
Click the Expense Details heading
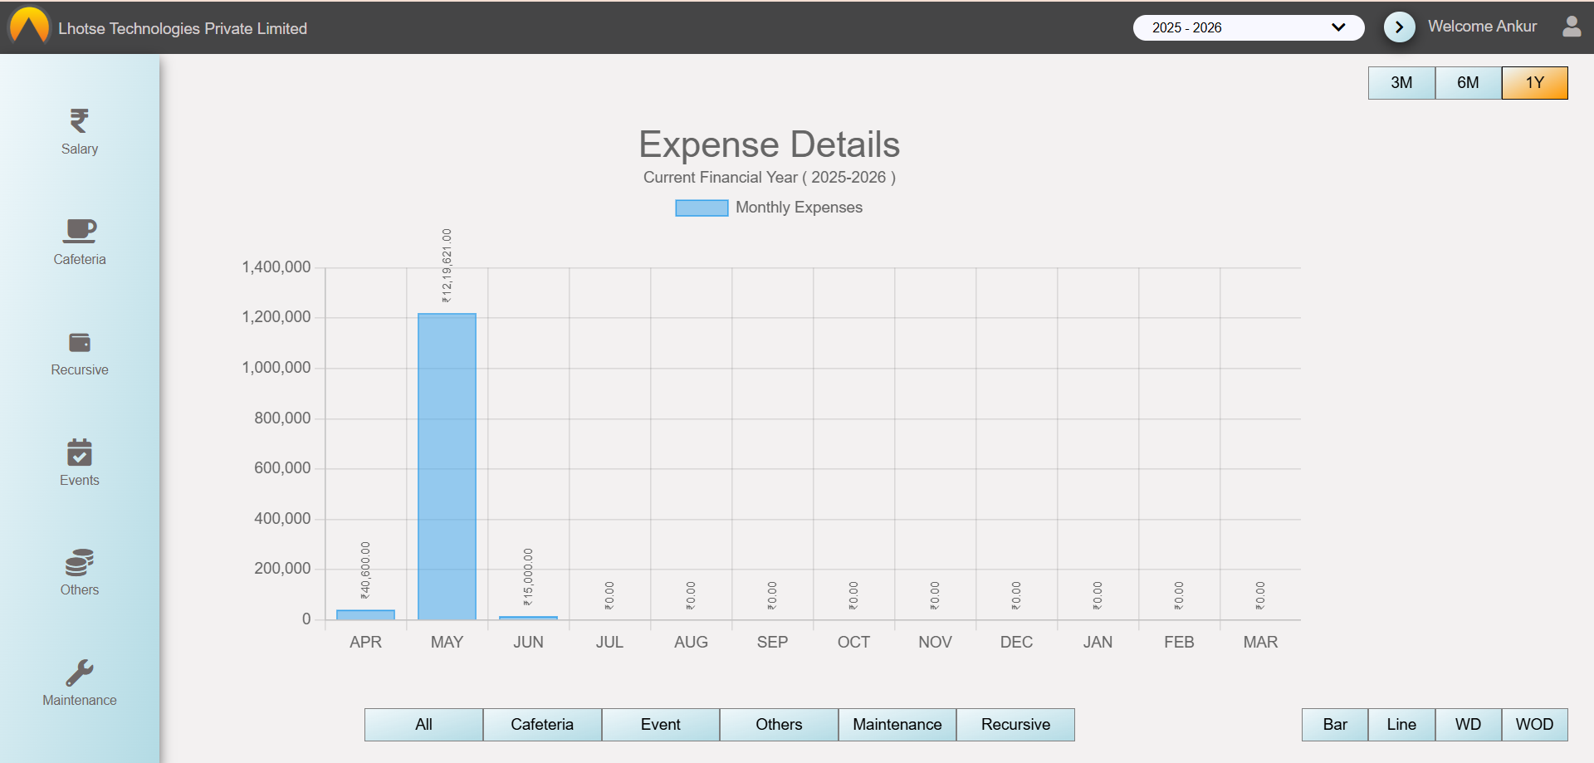tap(769, 144)
